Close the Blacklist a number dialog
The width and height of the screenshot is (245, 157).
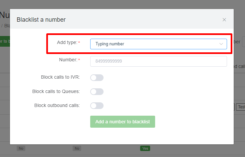tap(224, 20)
